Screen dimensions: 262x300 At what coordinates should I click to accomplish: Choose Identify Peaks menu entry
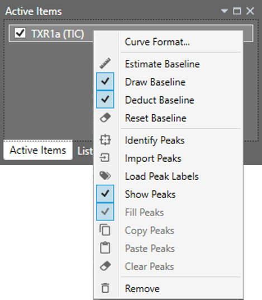click(155, 140)
